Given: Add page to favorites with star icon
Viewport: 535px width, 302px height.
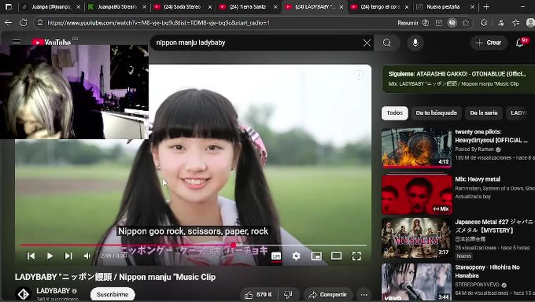Looking at the screenshot, I should pos(466,23).
